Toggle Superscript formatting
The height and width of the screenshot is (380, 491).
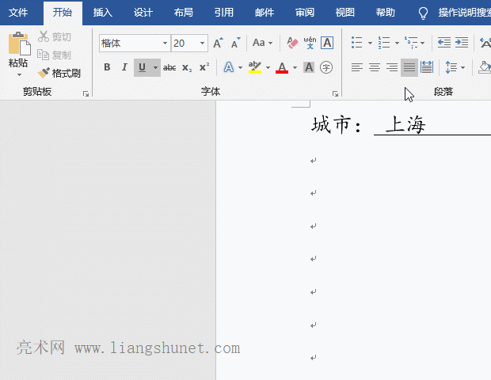click(x=204, y=67)
